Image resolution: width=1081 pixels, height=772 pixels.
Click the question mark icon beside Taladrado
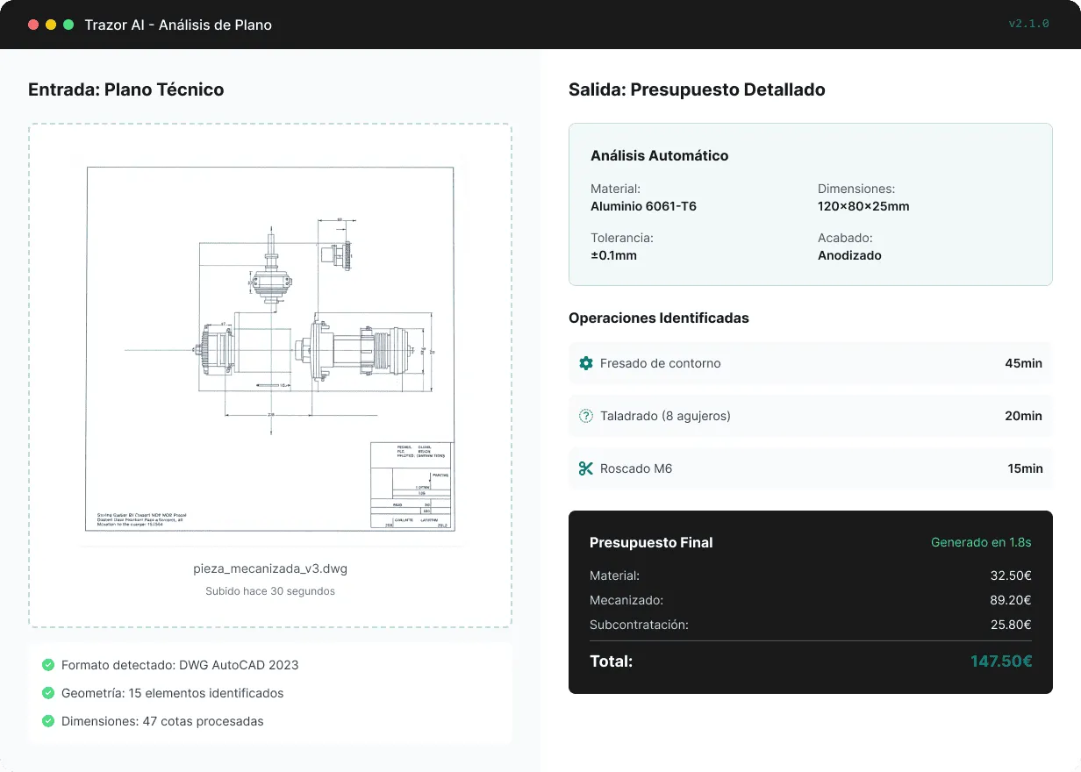pos(586,416)
